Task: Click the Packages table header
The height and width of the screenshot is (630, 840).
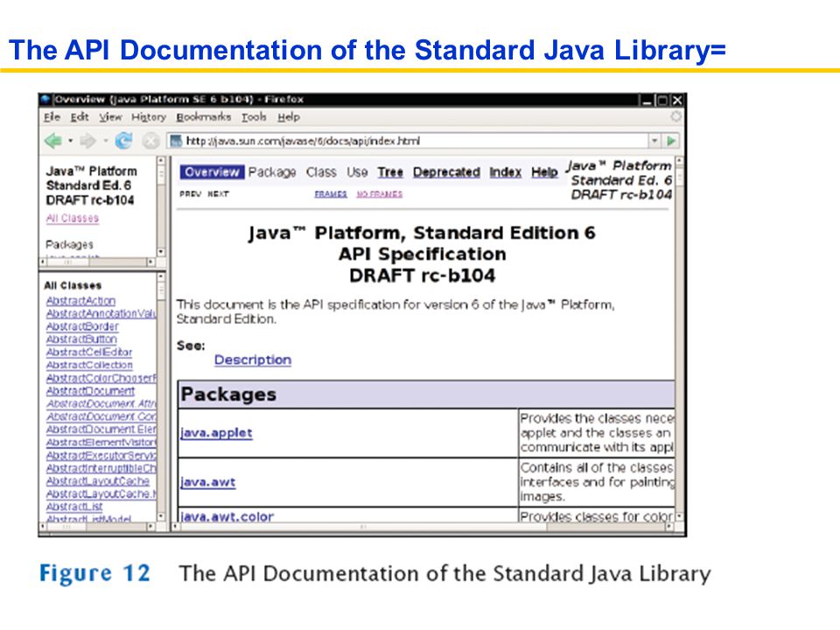Action: coord(426,395)
